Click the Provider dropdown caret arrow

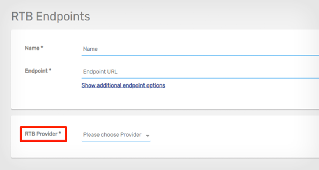click(148, 136)
